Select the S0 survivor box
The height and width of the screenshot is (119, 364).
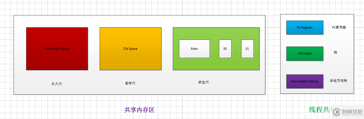tap(225, 49)
